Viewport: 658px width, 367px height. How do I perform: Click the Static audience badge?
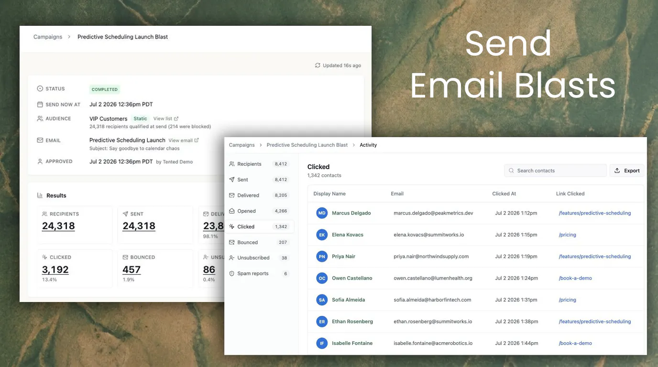(140, 119)
